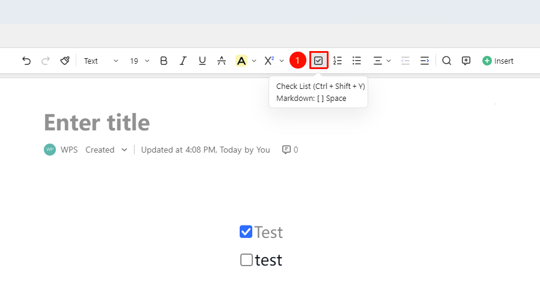Open text color options arrow
This screenshot has width=540, height=301.
(x=254, y=61)
